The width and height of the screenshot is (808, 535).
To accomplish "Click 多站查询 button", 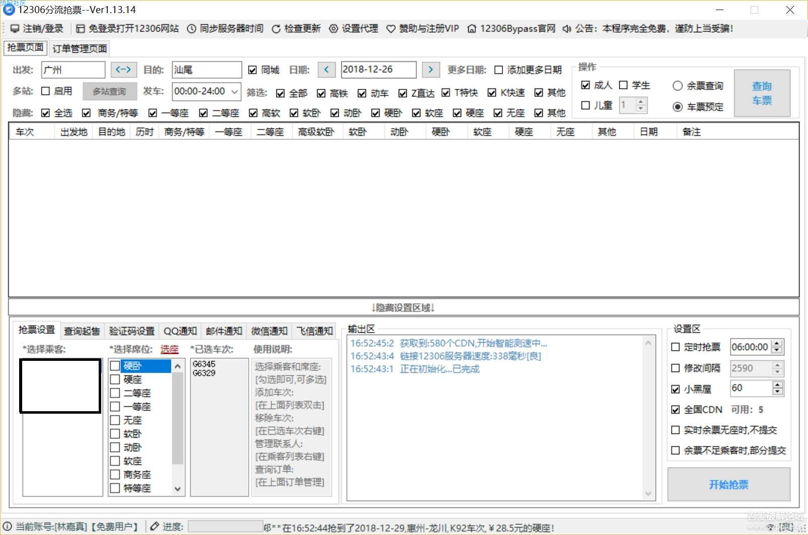I will click(x=109, y=92).
